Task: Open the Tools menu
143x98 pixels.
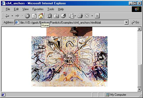Action: point(51,9)
